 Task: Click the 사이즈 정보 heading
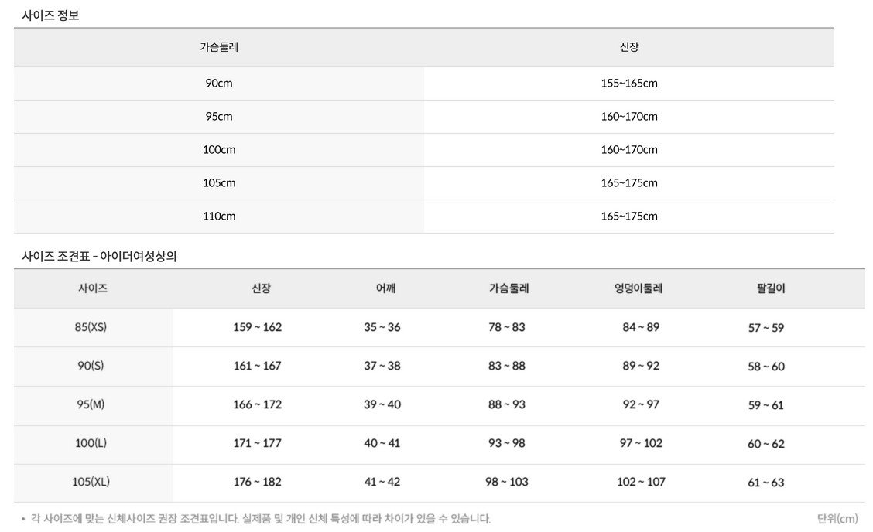point(50,14)
